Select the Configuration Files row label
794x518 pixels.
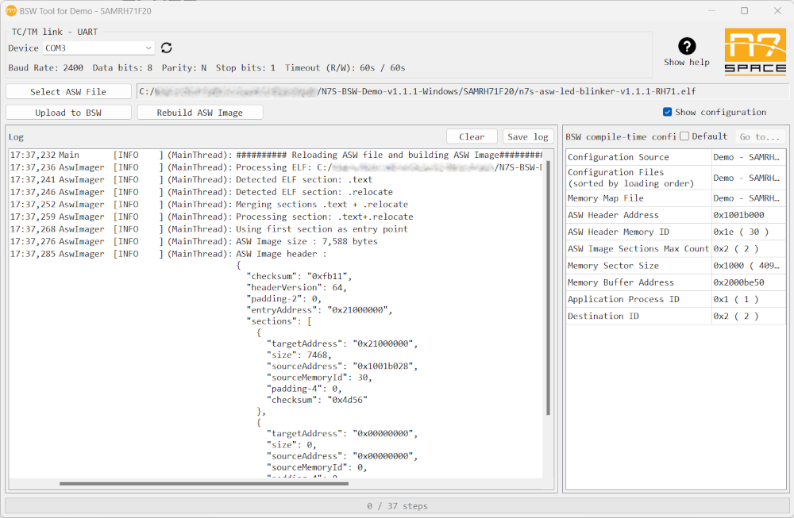(631, 178)
